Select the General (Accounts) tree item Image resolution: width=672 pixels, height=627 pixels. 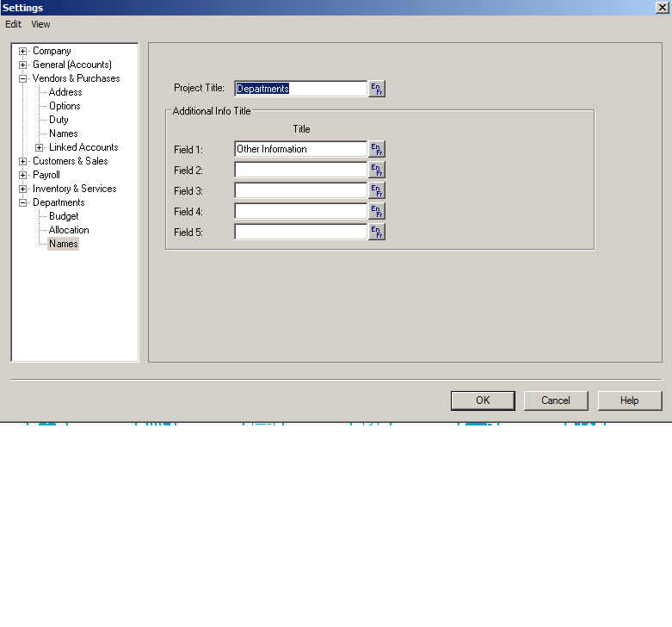pyautogui.click(x=72, y=65)
